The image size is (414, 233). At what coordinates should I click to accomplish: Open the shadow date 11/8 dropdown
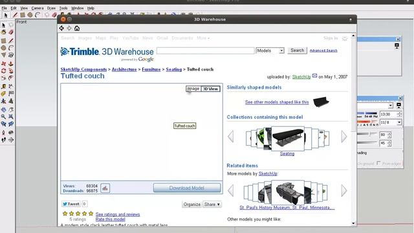tap(399, 122)
